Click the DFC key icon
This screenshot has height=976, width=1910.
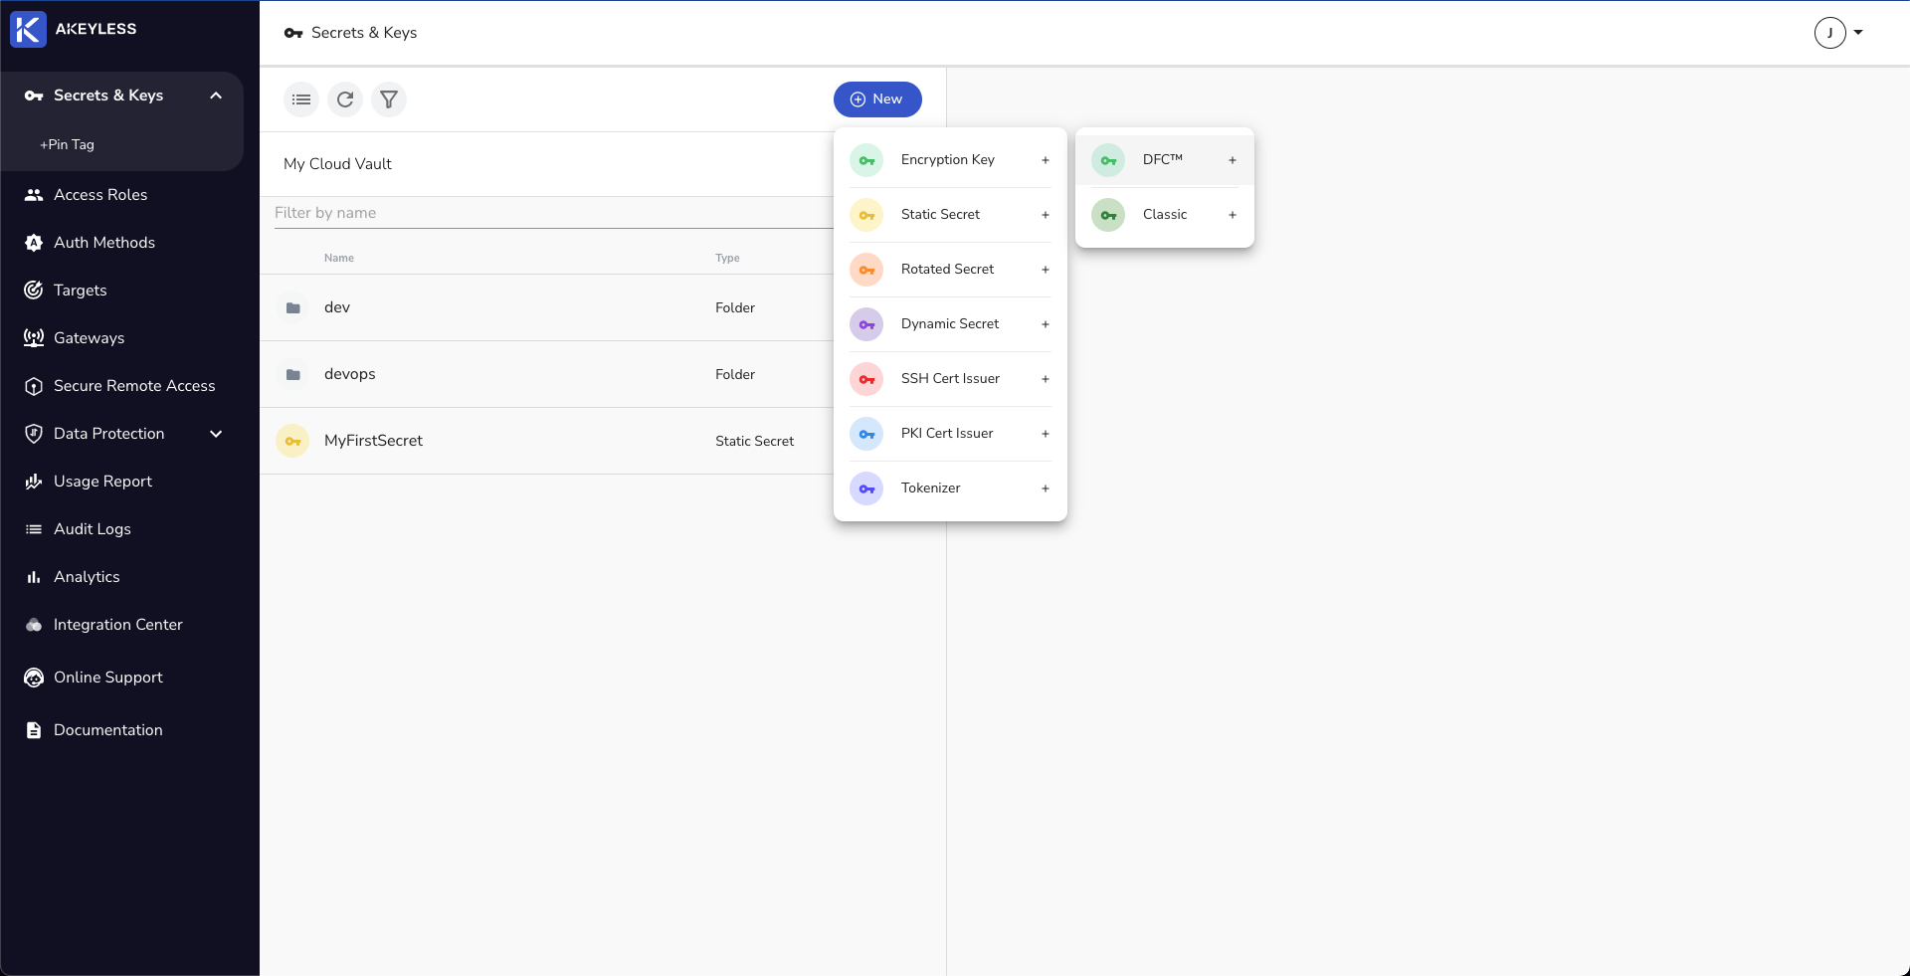1108,160
